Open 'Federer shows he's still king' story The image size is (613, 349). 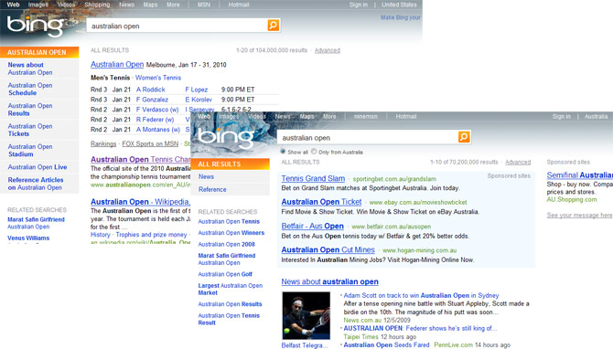click(420, 328)
